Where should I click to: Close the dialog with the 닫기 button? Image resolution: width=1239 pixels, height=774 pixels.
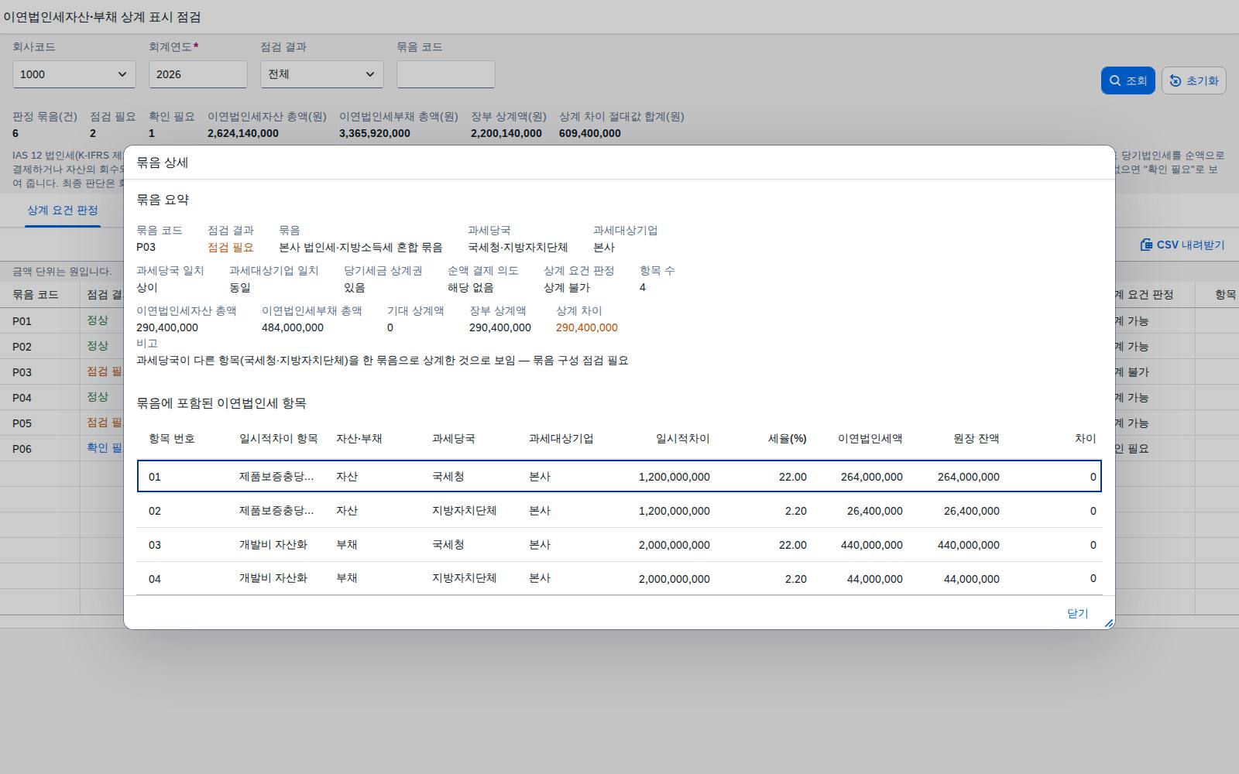[x=1078, y=613]
